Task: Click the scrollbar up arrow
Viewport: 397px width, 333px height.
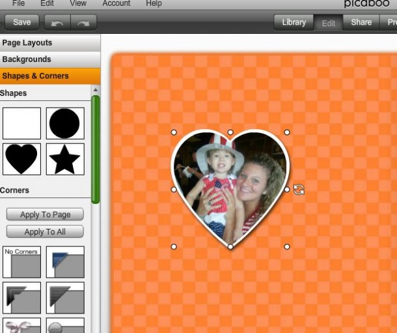Action: tap(96, 90)
